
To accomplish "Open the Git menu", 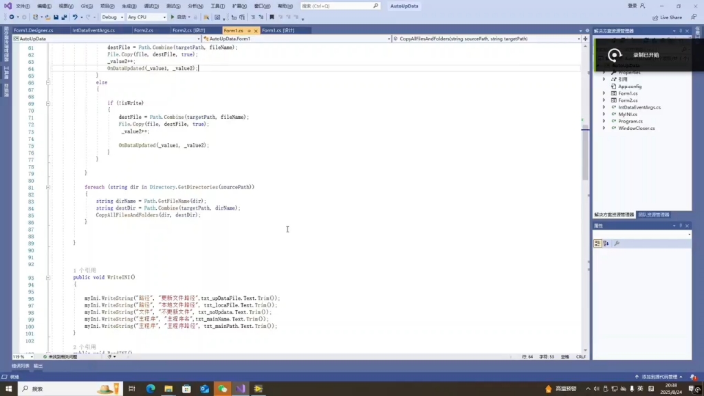I will 87,5.
